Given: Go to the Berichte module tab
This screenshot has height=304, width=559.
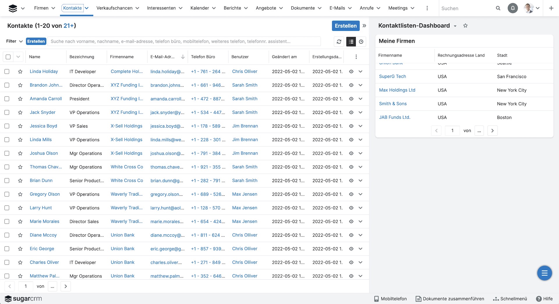Looking at the screenshot, I should 232,8.
